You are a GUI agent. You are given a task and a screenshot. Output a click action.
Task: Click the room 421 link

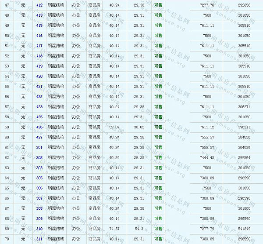click(39, 86)
